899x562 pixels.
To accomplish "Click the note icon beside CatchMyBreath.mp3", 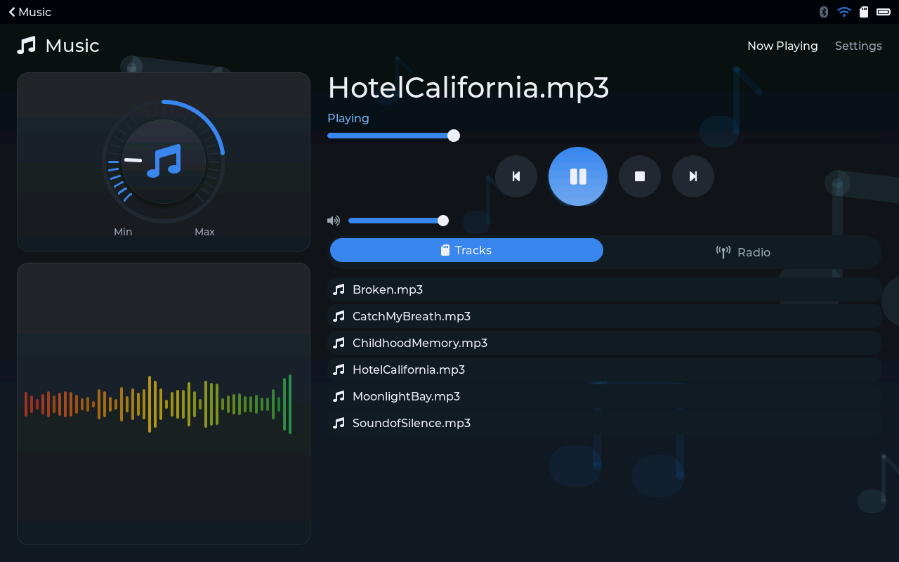I will 339,316.
